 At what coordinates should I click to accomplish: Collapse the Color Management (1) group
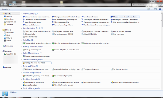coord(22,53)
